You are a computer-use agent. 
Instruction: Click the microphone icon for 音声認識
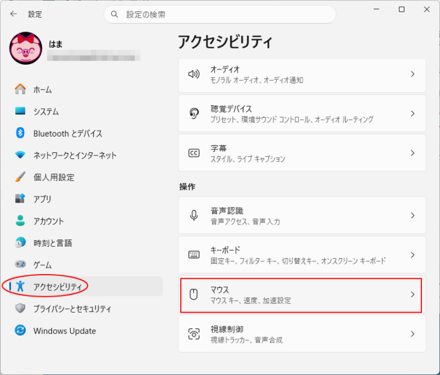[194, 215]
